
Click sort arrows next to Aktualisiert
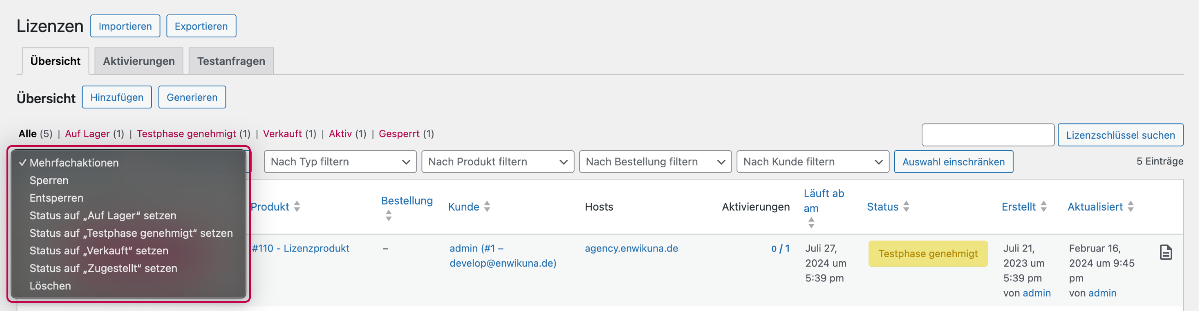click(x=1131, y=207)
